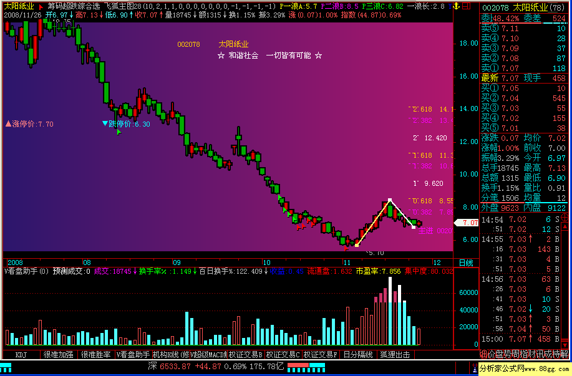Select the 权证交易C tab
The height and width of the screenshot is (376, 572).
coord(283,354)
